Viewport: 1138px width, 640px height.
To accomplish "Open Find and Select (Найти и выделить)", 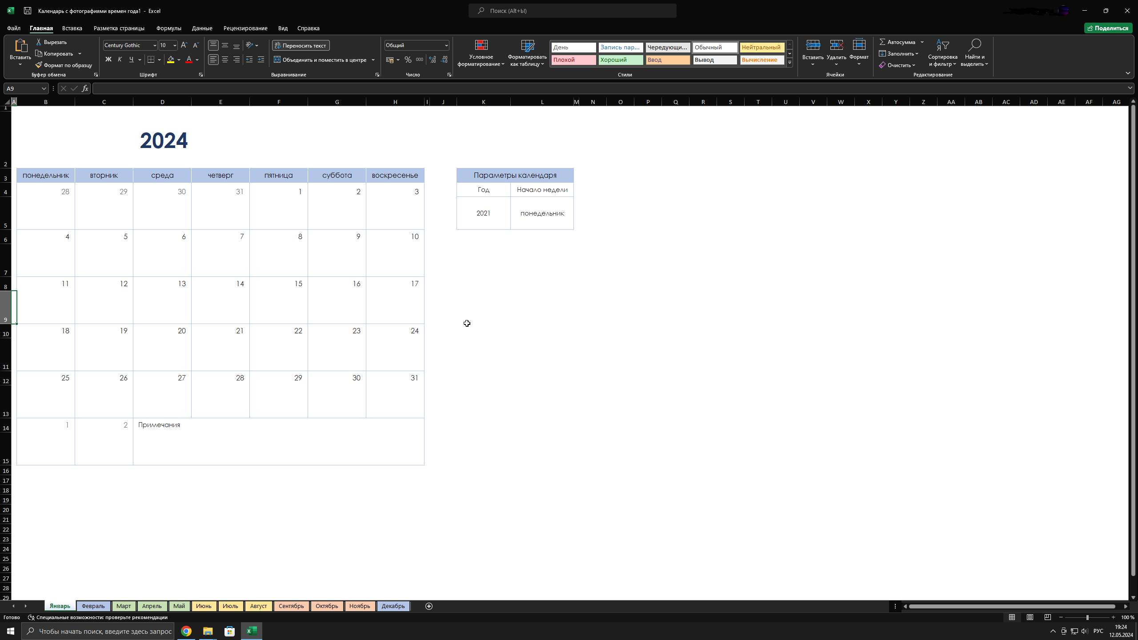I will click(x=974, y=53).
